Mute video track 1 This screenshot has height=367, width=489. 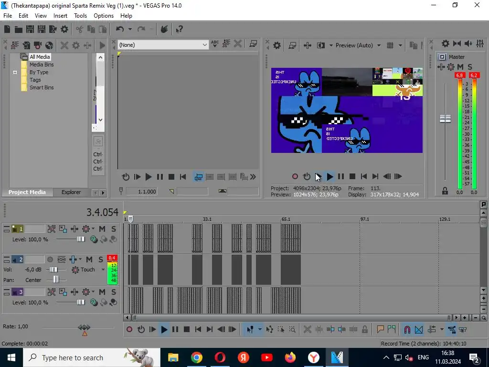[102, 229]
